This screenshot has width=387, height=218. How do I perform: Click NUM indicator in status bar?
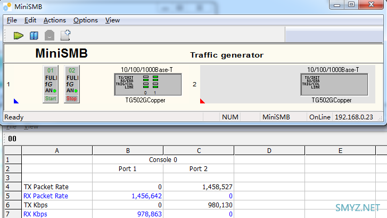[230, 117]
